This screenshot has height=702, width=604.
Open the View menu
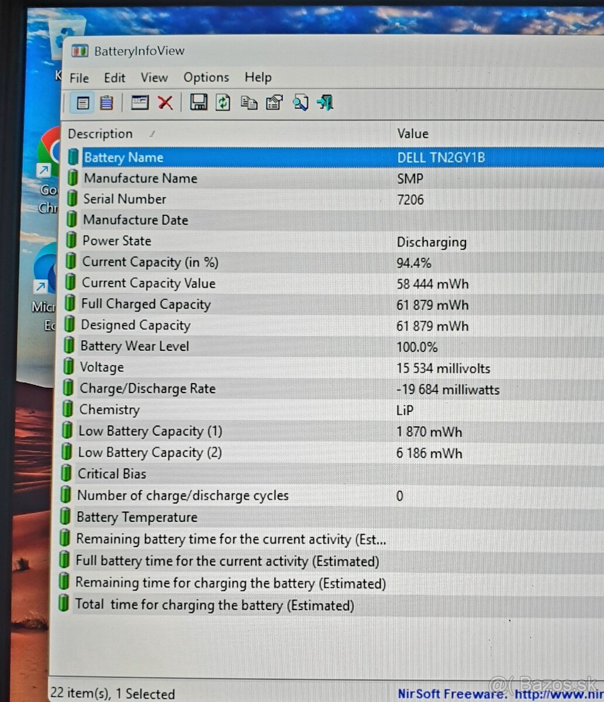[154, 77]
